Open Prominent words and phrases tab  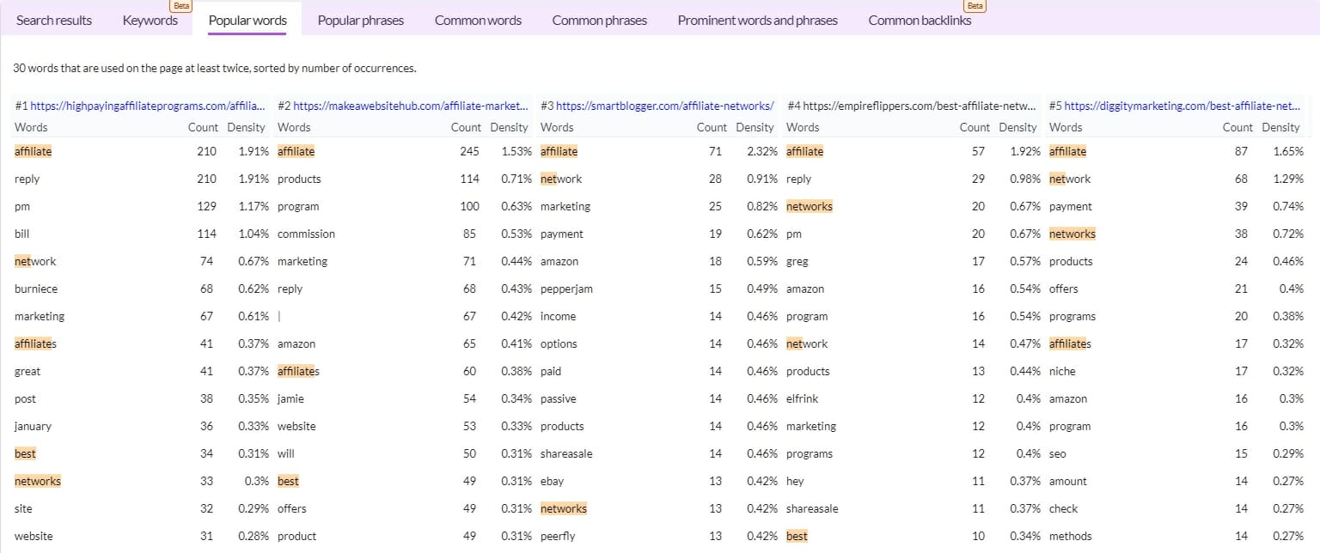(757, 21)
